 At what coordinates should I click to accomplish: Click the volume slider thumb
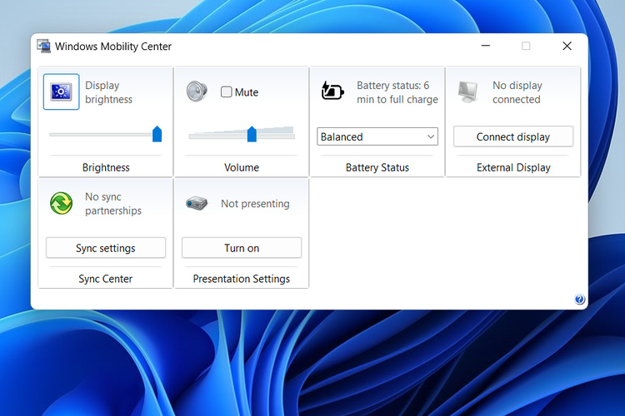point(252,134)
